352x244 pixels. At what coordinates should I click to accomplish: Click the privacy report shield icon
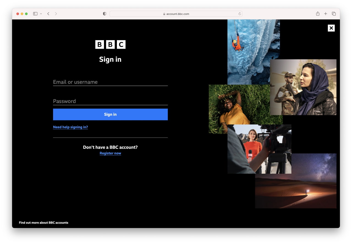coord(104,13)
